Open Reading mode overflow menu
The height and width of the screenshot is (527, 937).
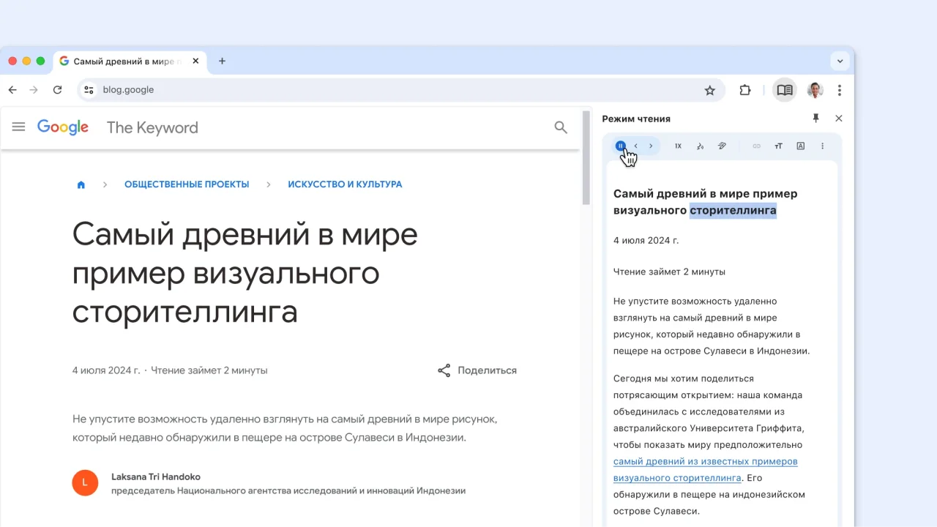[822, 146]
